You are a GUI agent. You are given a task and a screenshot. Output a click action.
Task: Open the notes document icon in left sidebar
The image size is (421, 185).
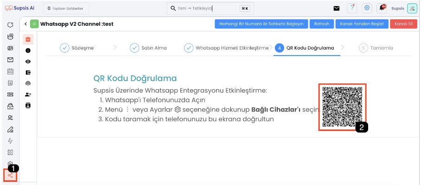[11, 83]
